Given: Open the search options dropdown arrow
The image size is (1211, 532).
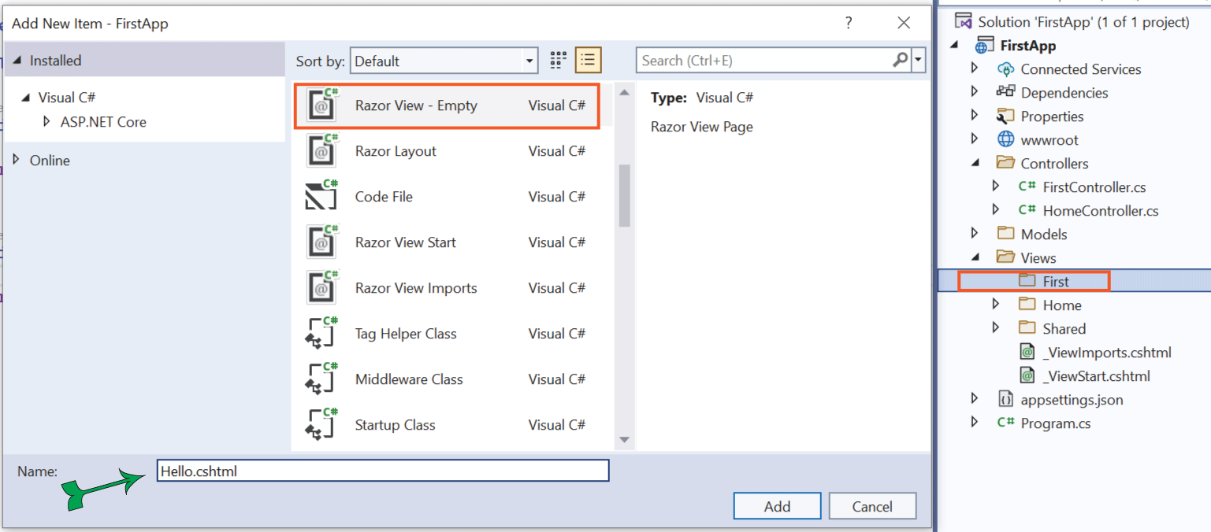Looking at the screenshot, I should click(x=919, y=60).
